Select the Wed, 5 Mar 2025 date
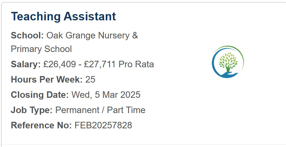Image resolution: width=286 pixels, height=147 pixels. tap(106, 95)
